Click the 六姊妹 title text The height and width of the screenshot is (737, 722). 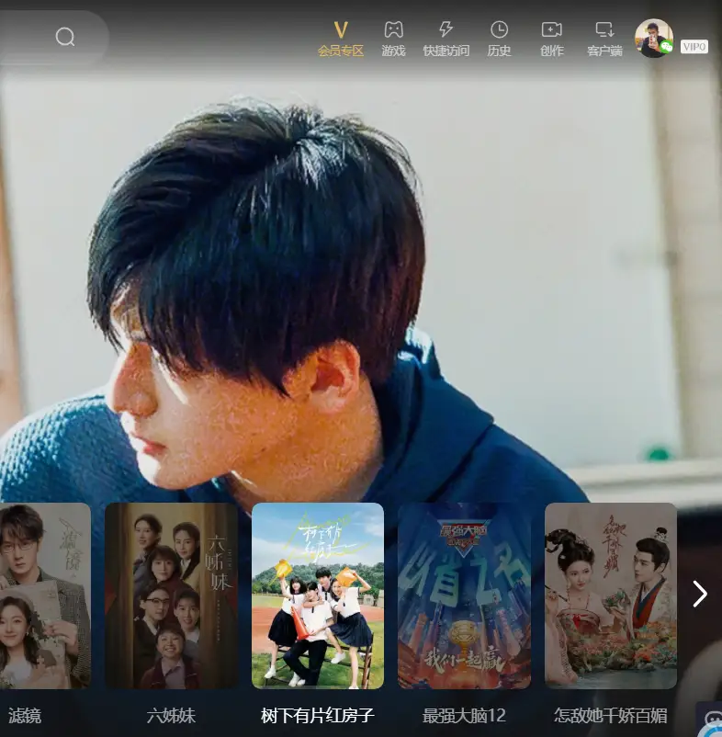click(x=171, y=716)
